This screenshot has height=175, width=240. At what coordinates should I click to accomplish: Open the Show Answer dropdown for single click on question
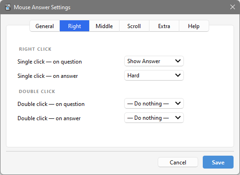154,61
